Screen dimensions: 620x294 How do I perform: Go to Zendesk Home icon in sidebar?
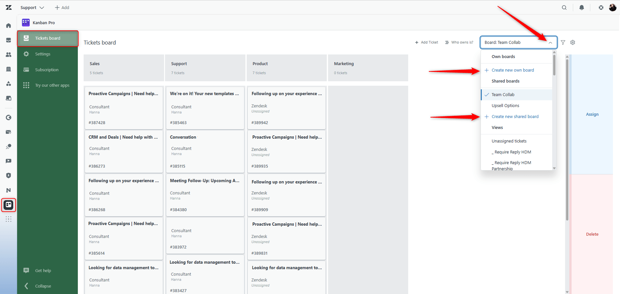tap(9, 25)
